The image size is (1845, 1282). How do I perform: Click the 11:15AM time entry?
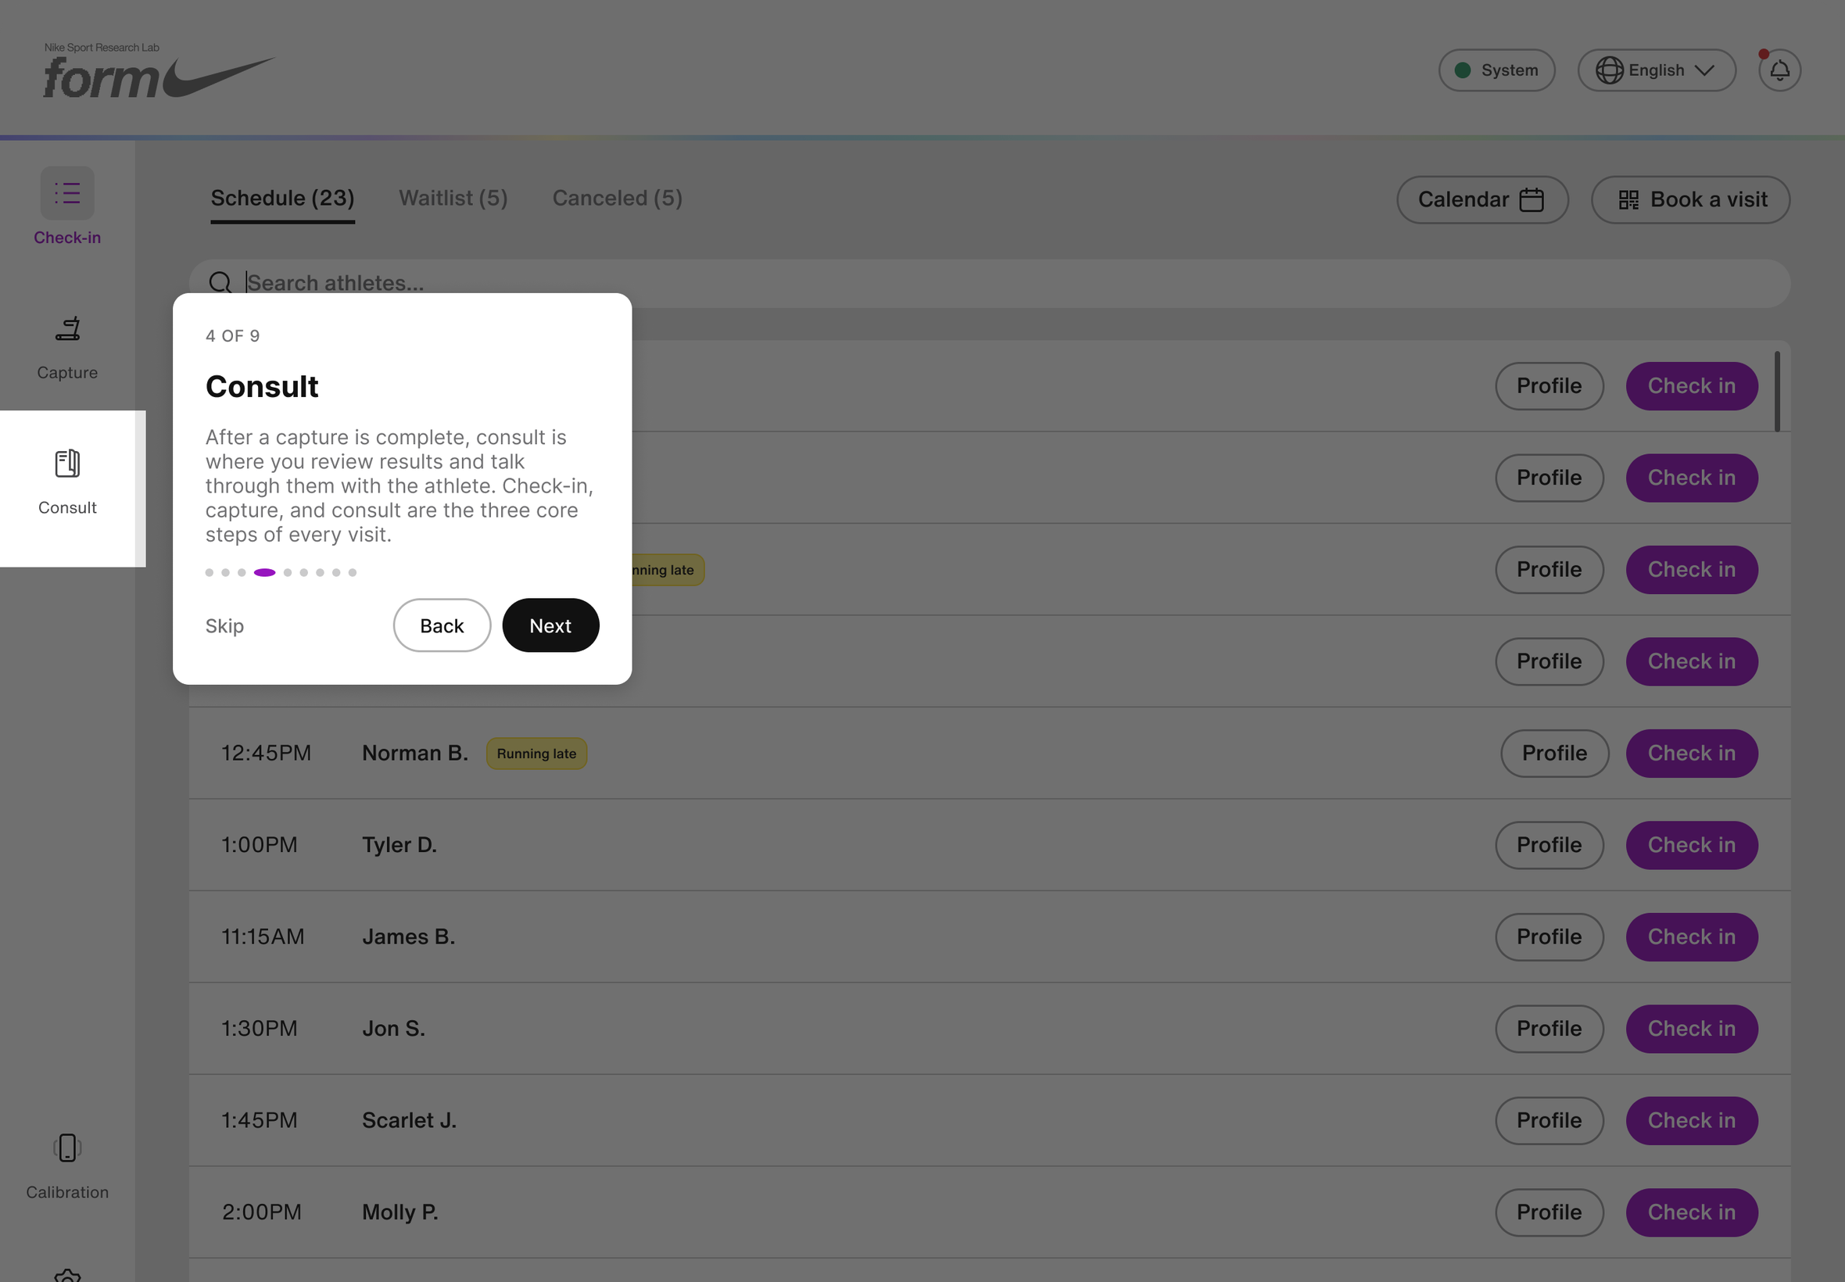click(x=263, y=936)
